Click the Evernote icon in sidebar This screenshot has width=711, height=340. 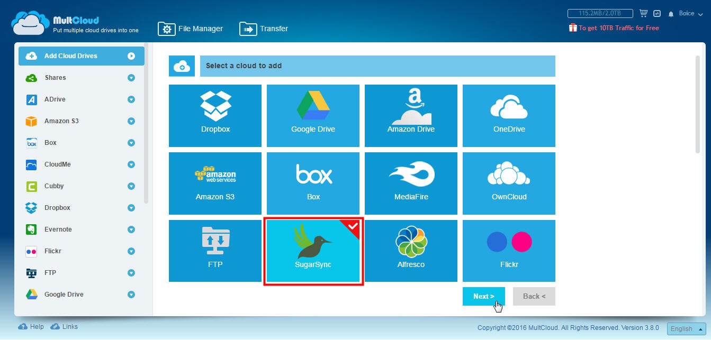(x=31, y=229)
